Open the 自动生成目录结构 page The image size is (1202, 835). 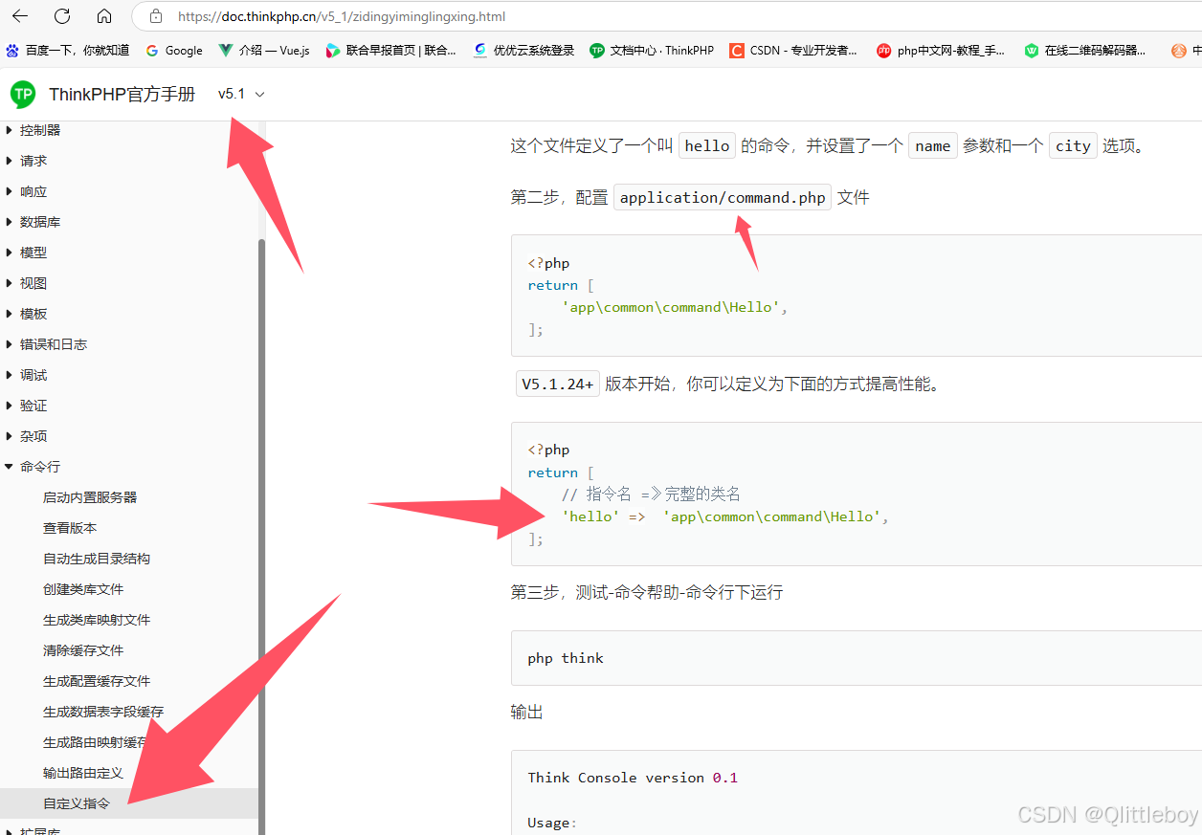tap(97, 559)
